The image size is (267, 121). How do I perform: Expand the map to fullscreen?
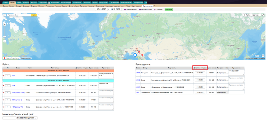[x=263, y=15]
